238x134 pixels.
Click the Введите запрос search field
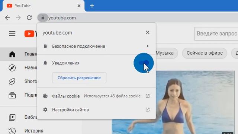(x=216, y=33)
